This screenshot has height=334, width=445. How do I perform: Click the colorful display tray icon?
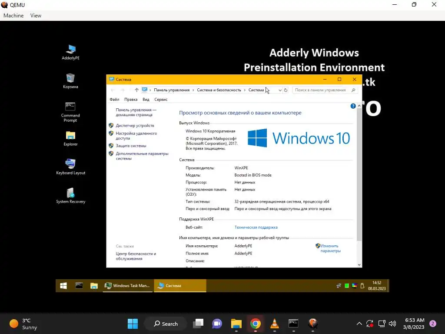click(354, 286)
